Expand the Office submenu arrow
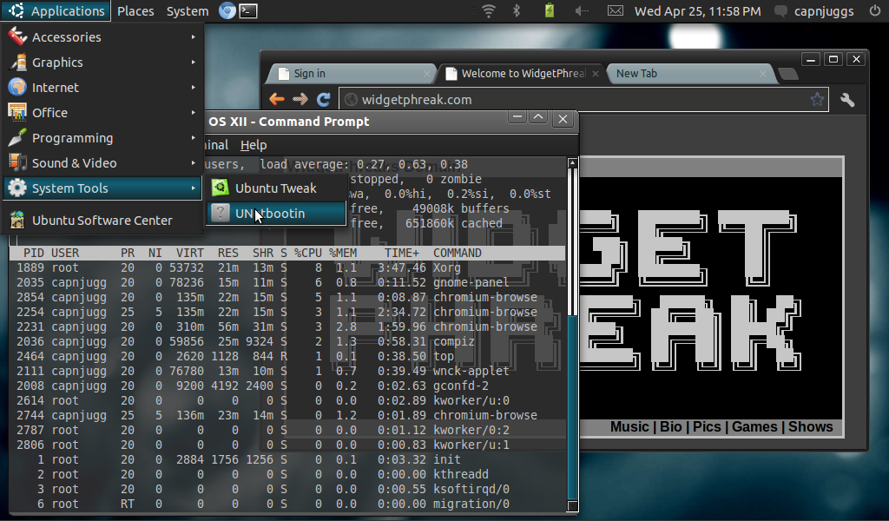This screenshot has height=521, width=889. click(194, 112)
